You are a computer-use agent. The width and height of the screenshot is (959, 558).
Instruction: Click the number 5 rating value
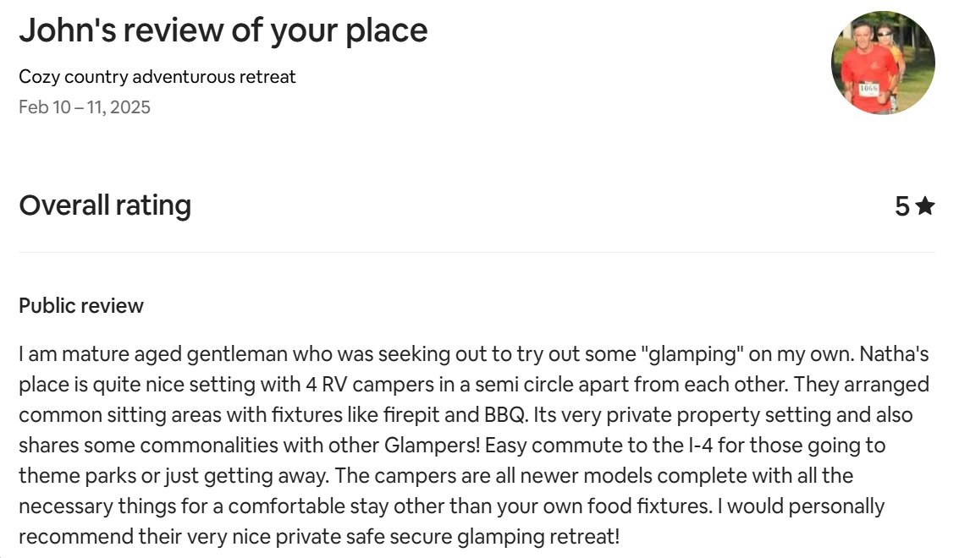click(902, 206)
